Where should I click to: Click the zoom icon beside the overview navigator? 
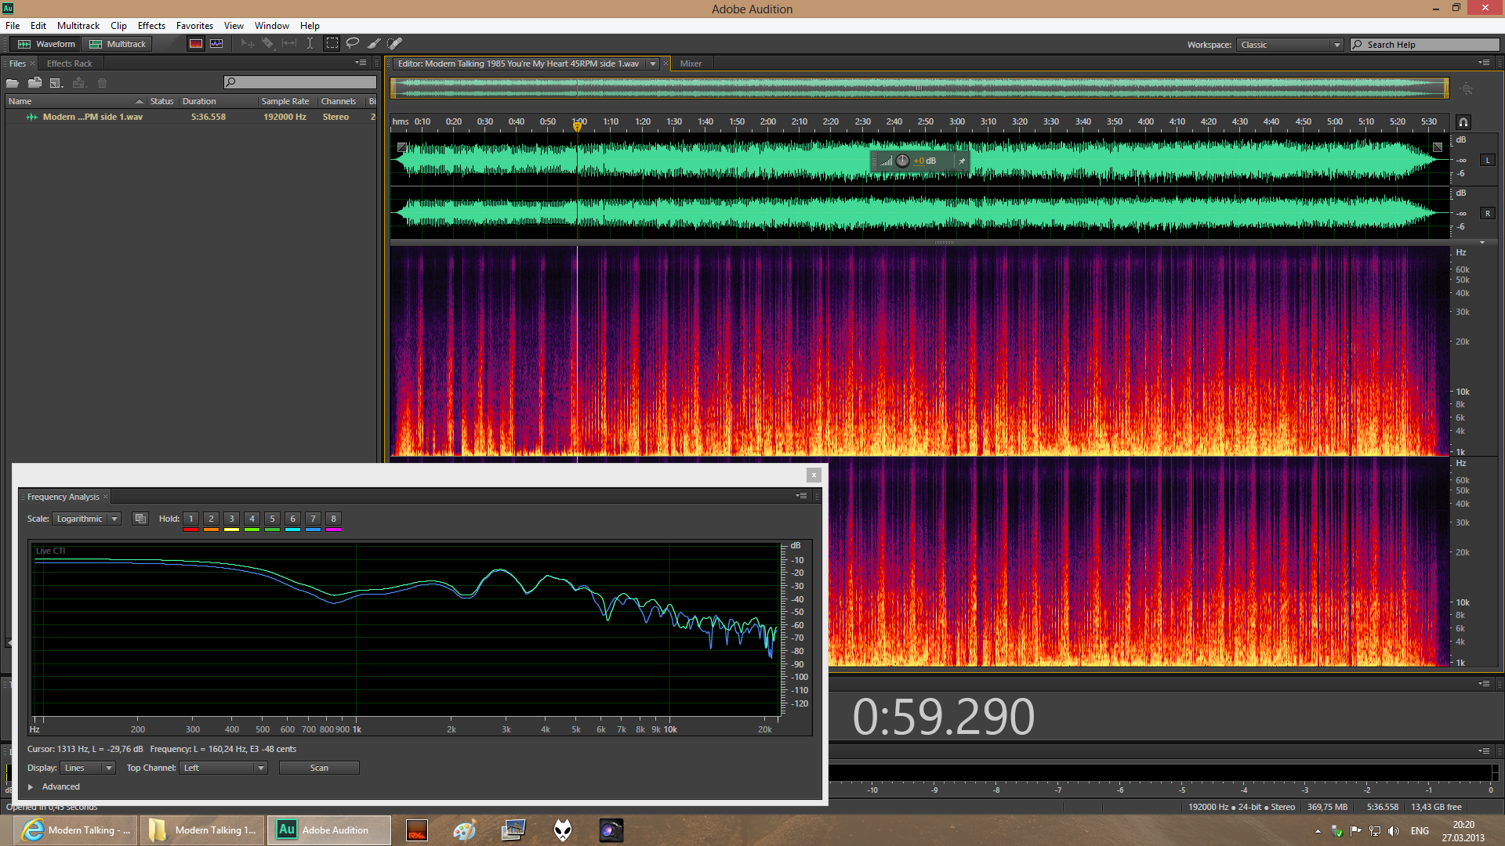tap(1467, 89)
